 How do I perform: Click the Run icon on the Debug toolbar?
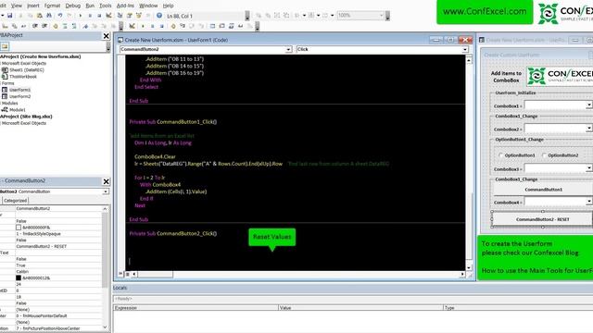point(143,26)
